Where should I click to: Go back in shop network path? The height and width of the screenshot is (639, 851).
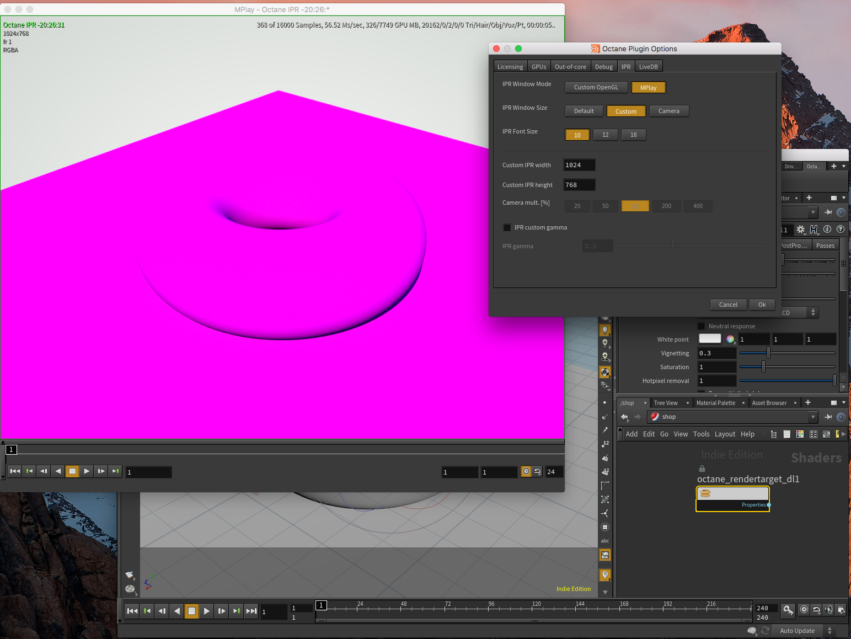click(624, 417)
